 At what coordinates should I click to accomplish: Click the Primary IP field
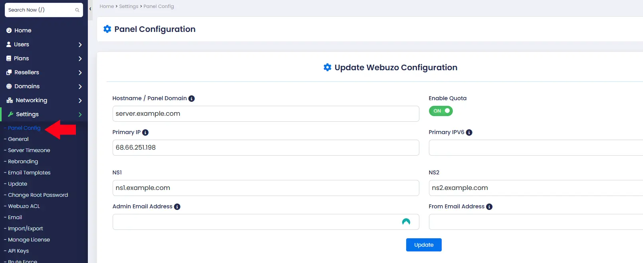pos(266,148)
